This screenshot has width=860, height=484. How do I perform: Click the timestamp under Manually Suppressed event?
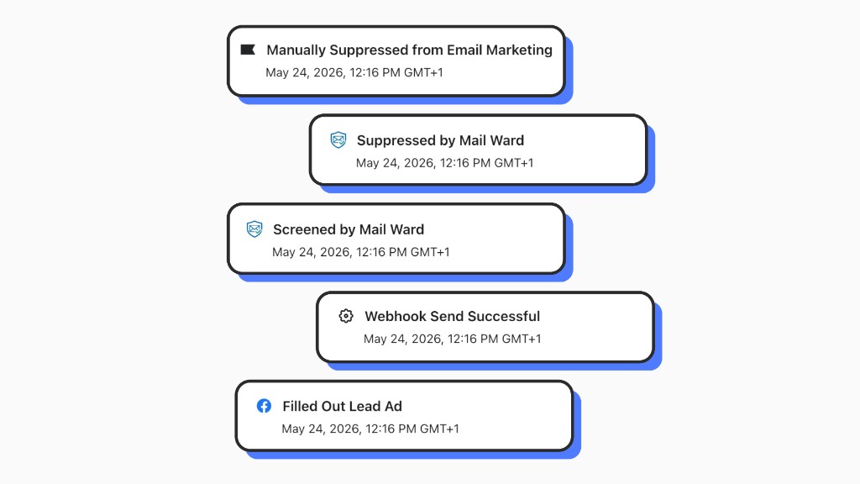pyautogui.click(x=354, y=72)
